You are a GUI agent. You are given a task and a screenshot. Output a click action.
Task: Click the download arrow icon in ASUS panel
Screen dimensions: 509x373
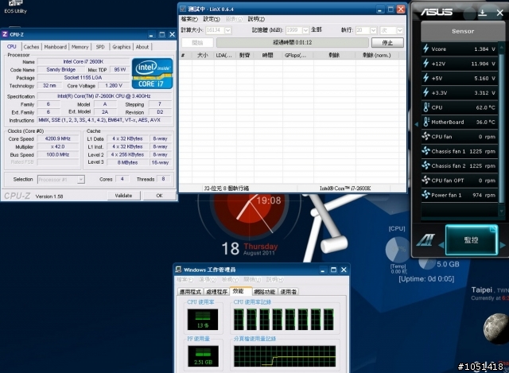click(483, 13)
